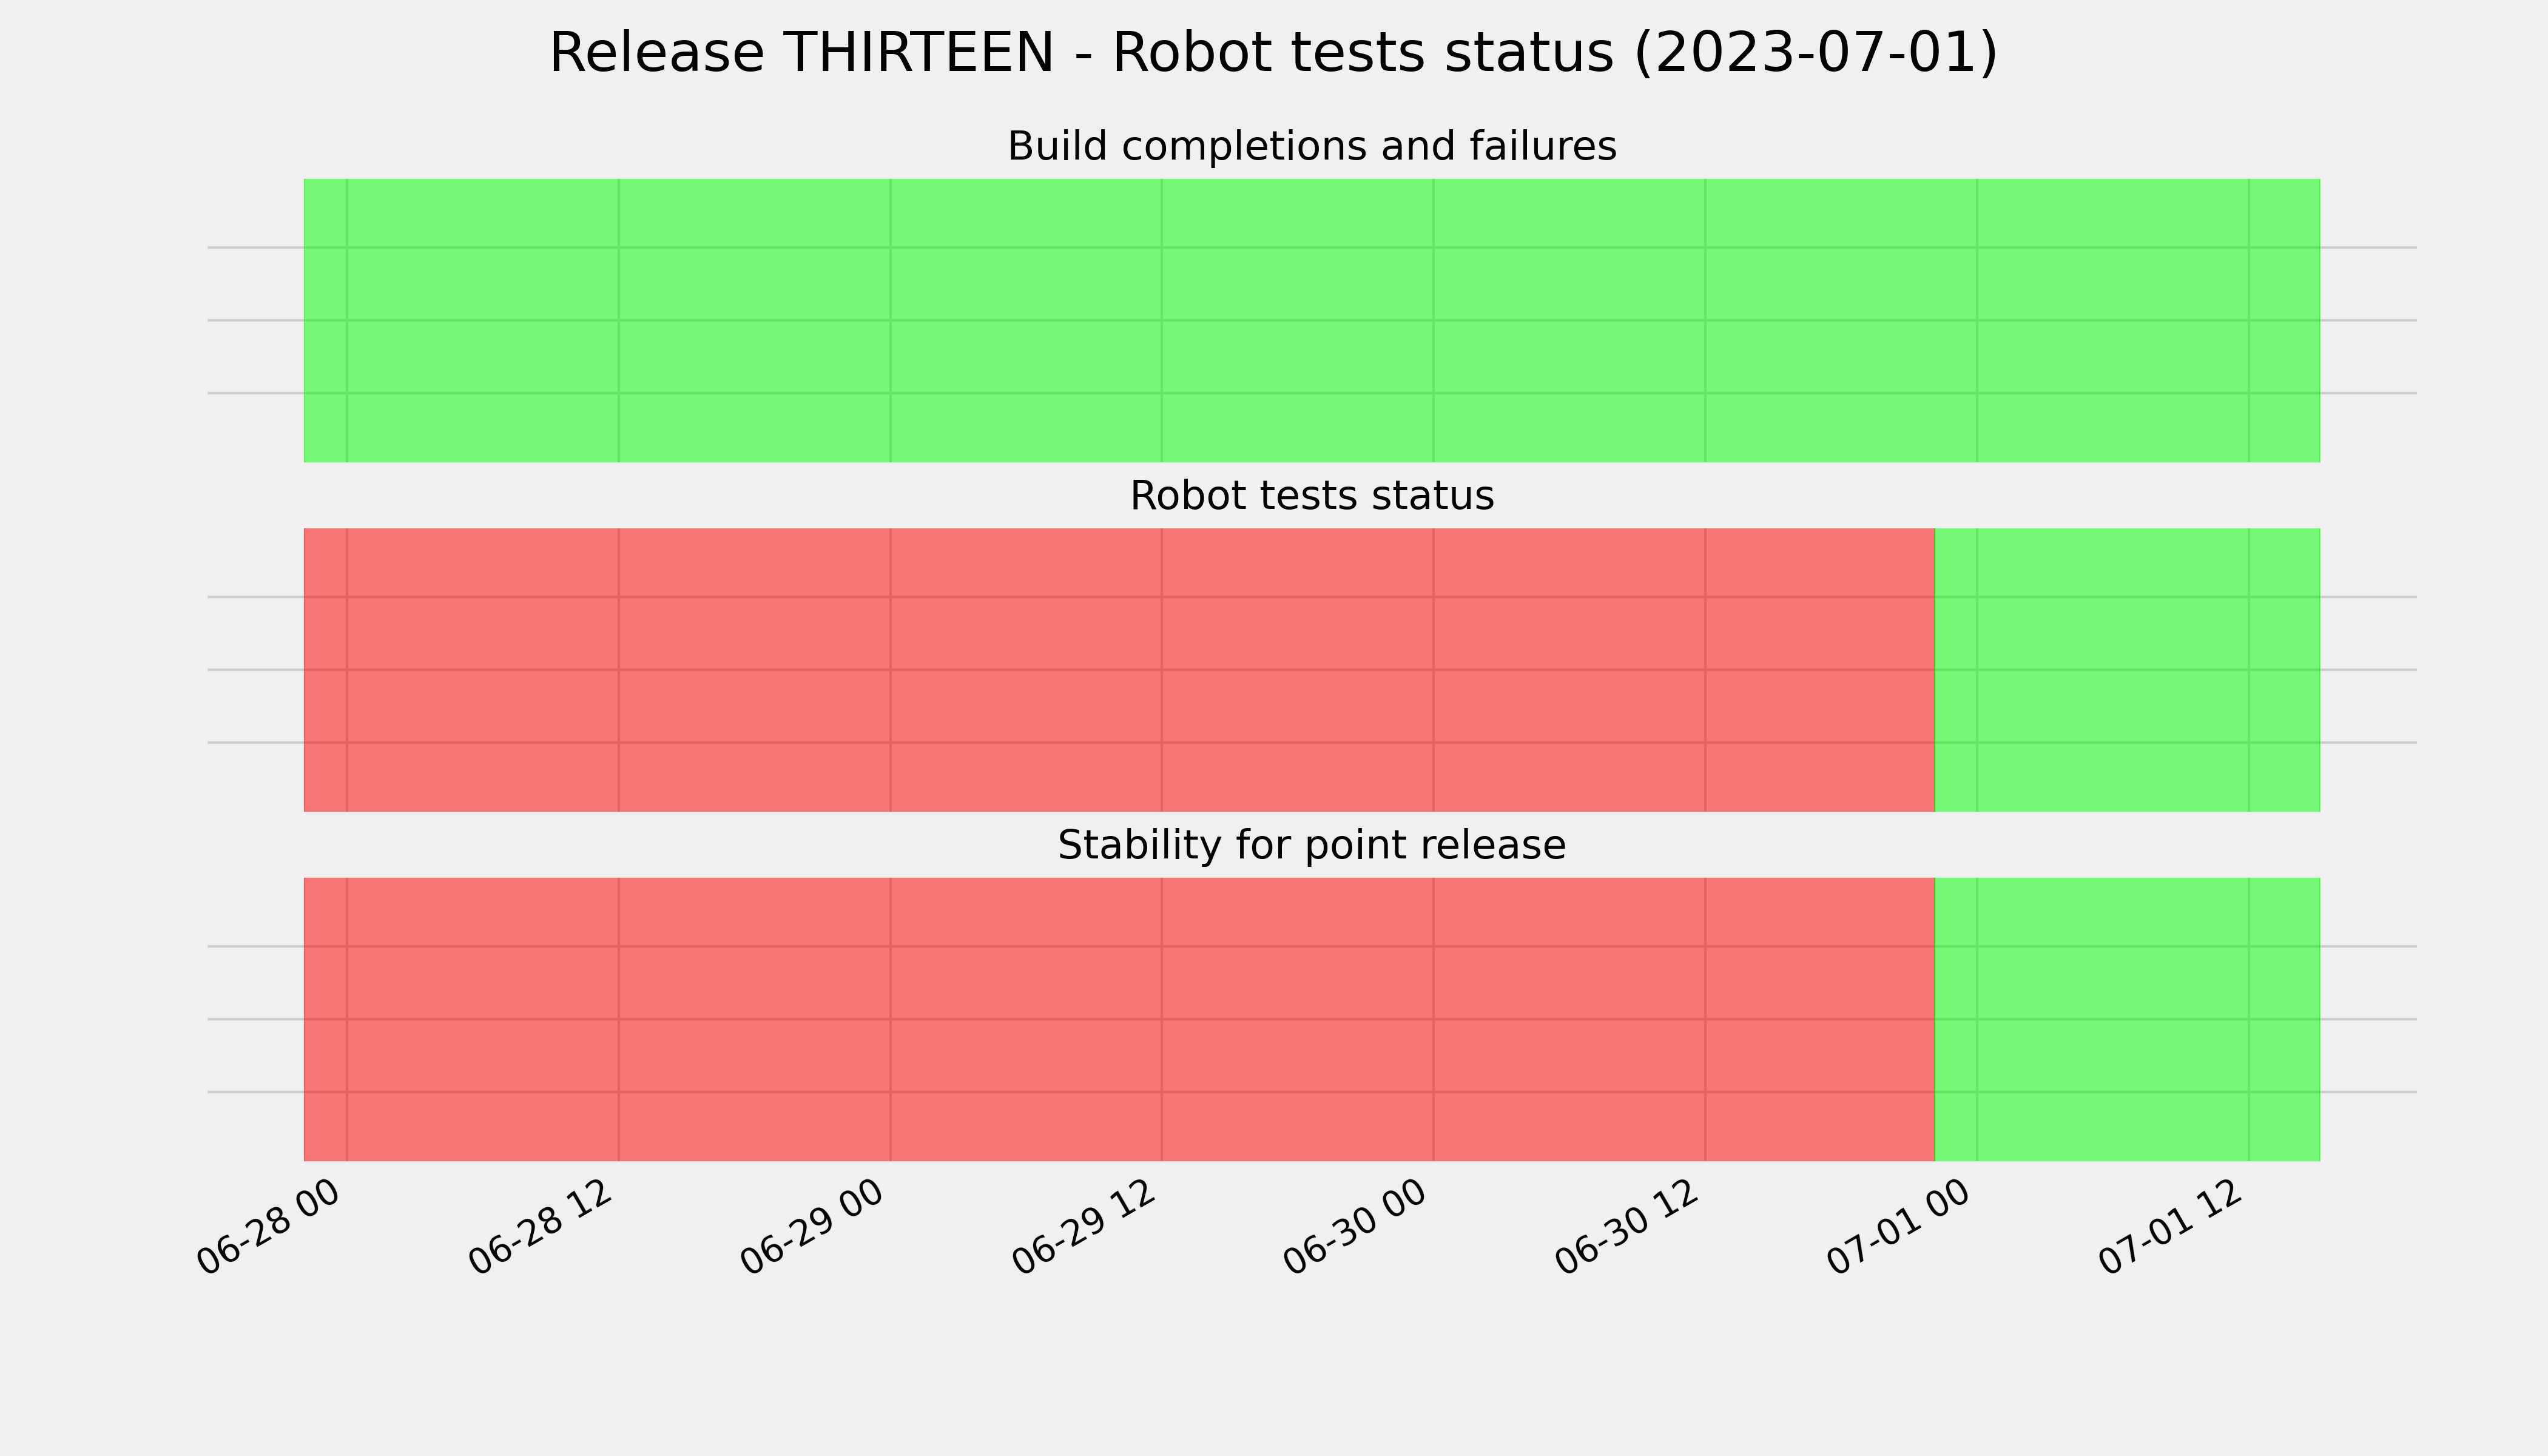Screen dimensions: 2548x1456
Task: Click the 'Robot tests status' subplot title
Action: pyautogui.click(x=1311, y=496)
